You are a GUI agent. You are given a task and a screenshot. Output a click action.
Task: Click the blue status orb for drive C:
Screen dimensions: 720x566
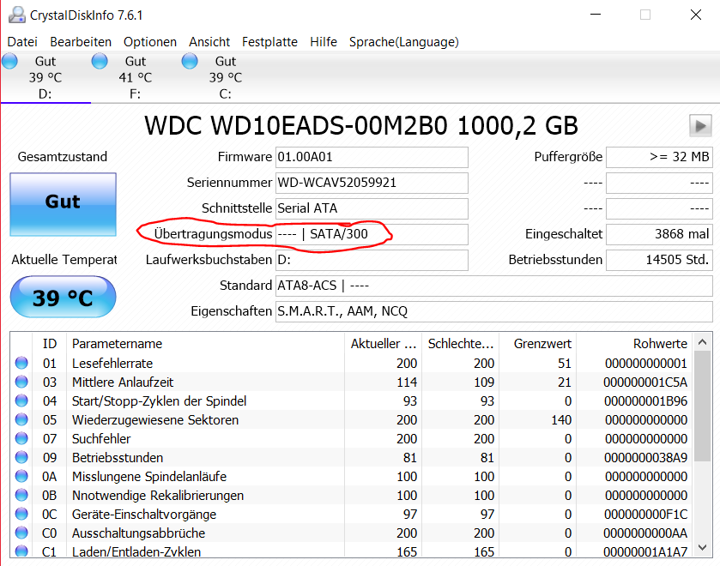[x=190, y=61]
